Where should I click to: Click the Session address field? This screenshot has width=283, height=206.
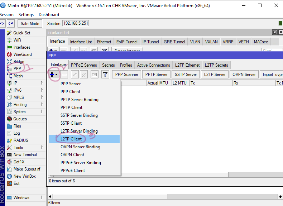coord(76,23)
